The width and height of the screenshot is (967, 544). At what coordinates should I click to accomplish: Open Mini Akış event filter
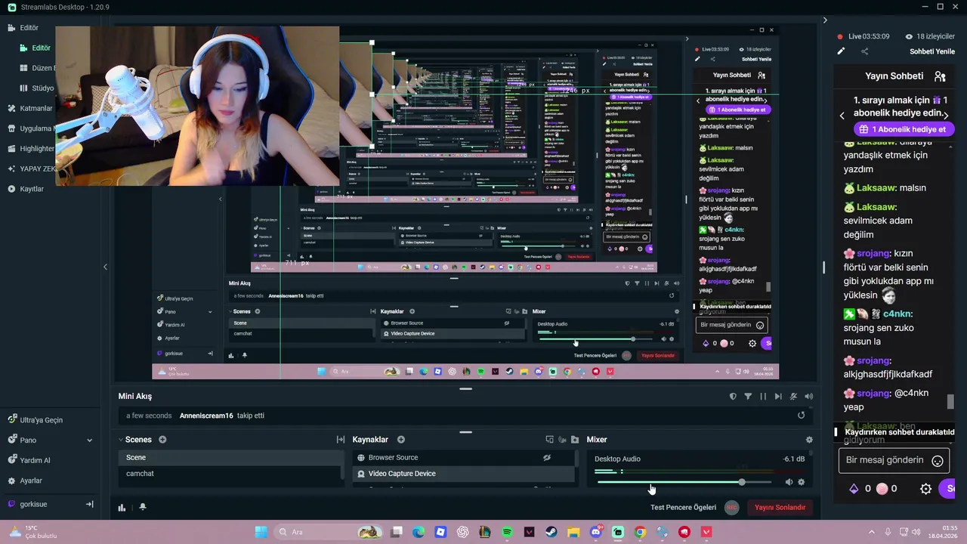748,396
